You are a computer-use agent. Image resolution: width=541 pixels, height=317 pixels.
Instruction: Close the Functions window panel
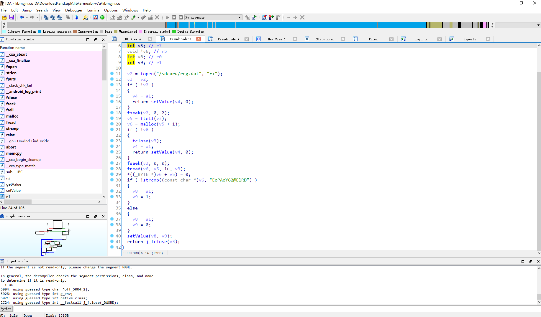(103, 39)
